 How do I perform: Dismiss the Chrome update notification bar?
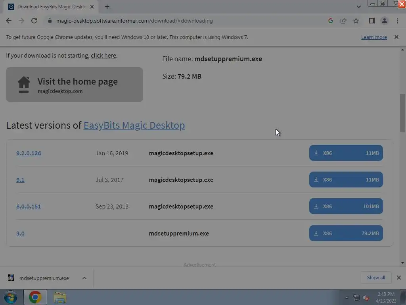(396, 37)
